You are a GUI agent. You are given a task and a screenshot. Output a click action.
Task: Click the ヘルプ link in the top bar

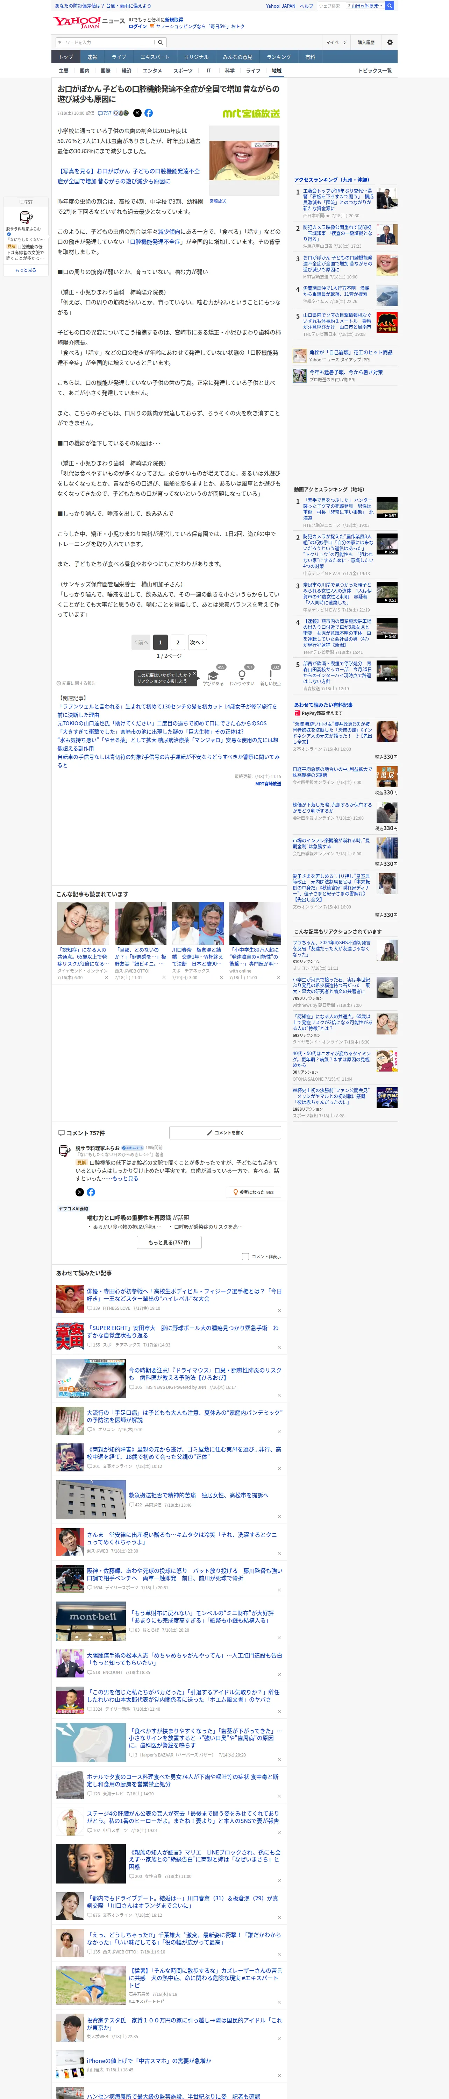pyautogui.click(x=306, y=6)
